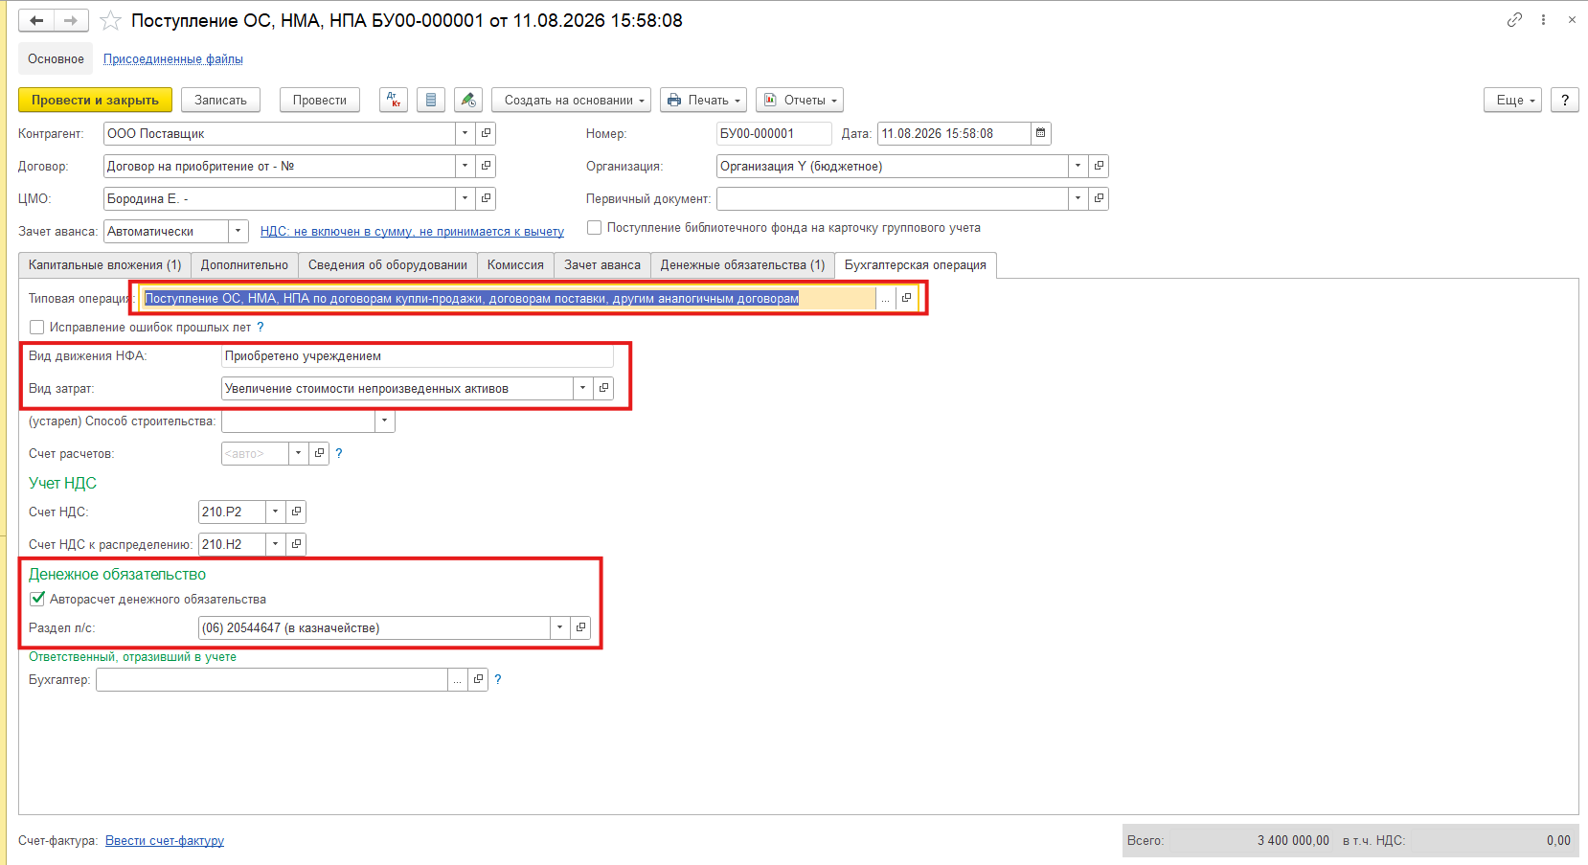Open the Комиссия tab
This screenshot has width=1588, height=865.
[515, 265]
